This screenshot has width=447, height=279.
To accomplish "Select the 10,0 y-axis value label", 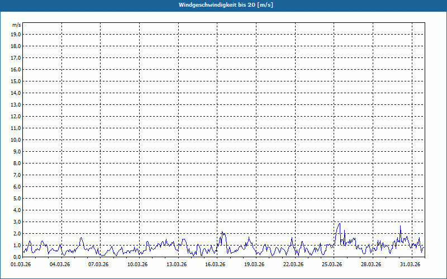I will 16,140.
